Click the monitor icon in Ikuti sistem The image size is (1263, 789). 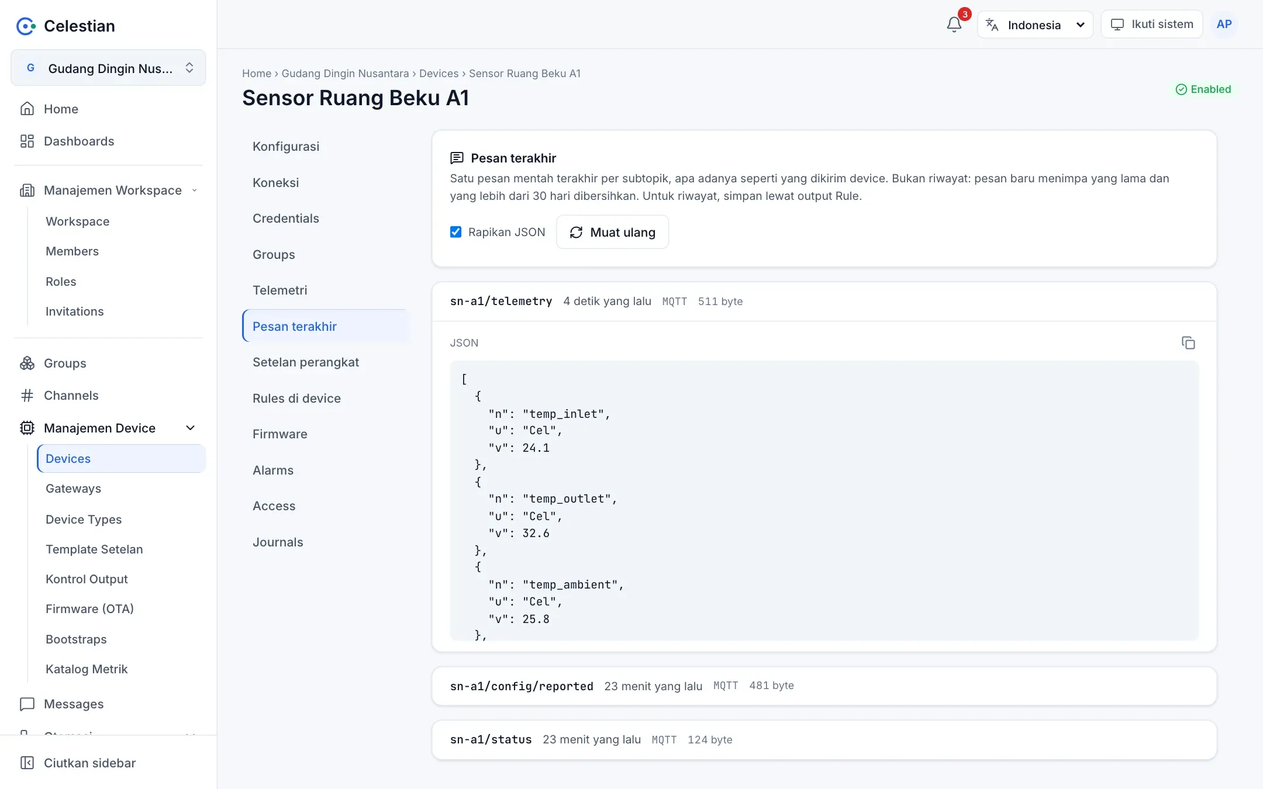1117,25
